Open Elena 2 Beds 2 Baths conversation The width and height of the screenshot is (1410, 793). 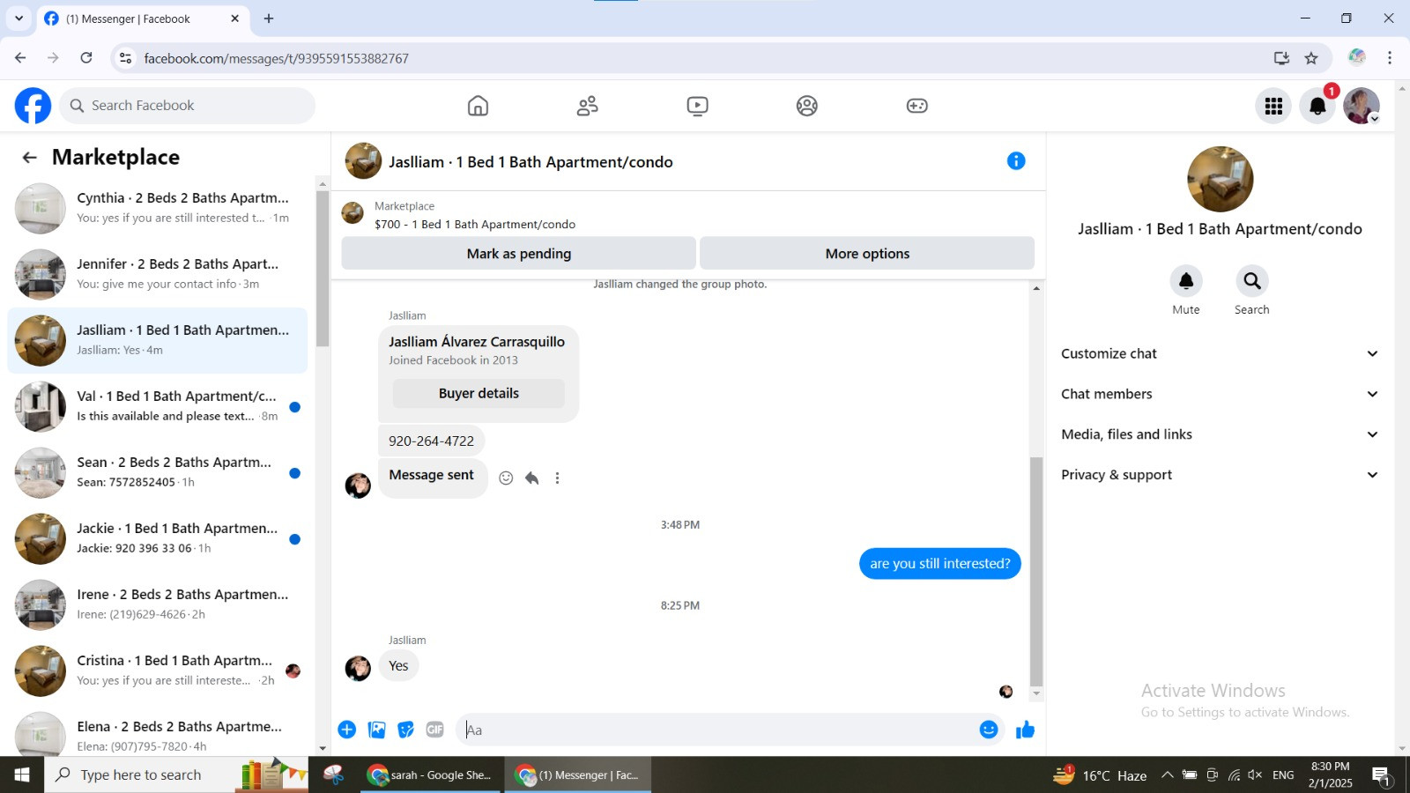pos(157,731)
